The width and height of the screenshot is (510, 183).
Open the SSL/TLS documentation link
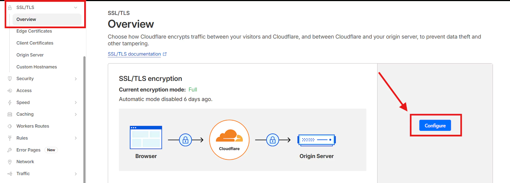[134, 54]
